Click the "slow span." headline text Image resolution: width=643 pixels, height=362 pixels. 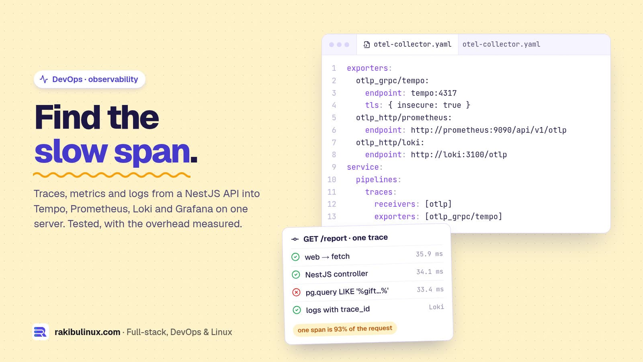coord(116,152)
